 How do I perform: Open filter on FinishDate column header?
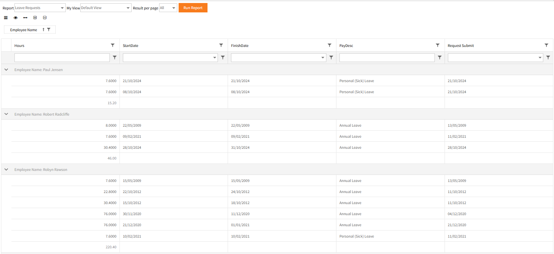(x=329, y=45)
